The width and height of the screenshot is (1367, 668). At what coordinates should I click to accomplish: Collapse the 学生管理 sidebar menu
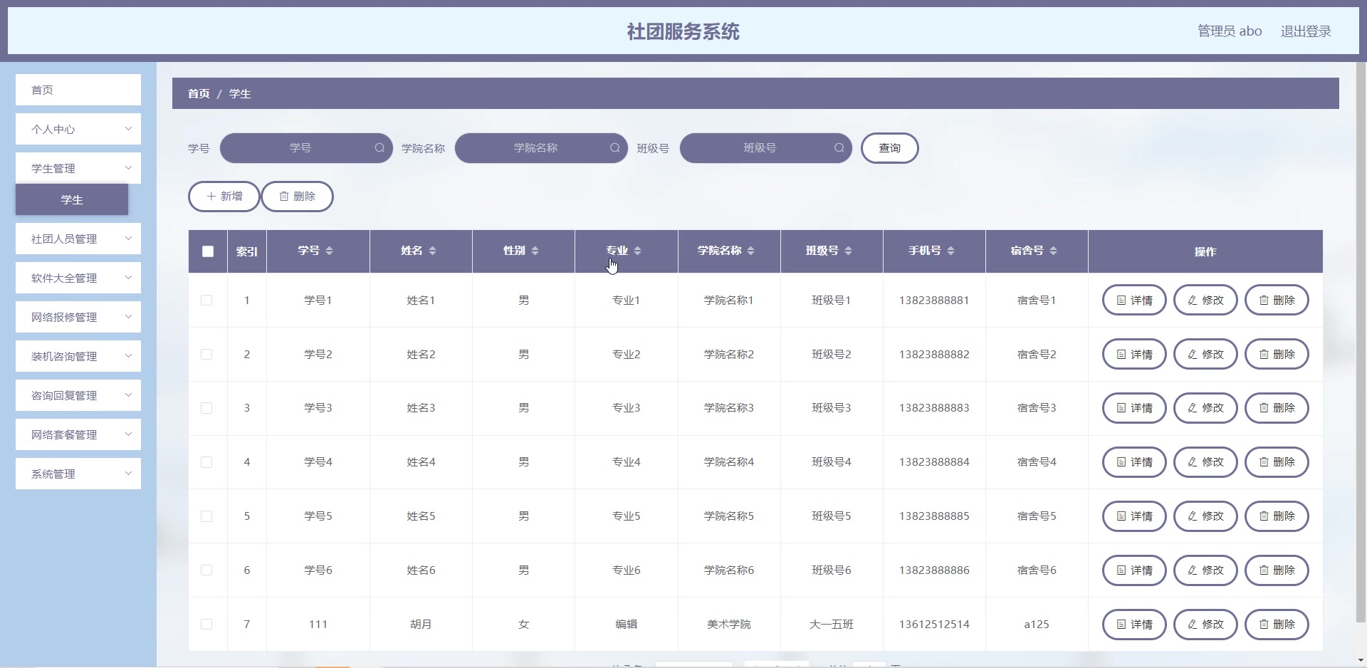pyautogui.click(x=78, y=168)
